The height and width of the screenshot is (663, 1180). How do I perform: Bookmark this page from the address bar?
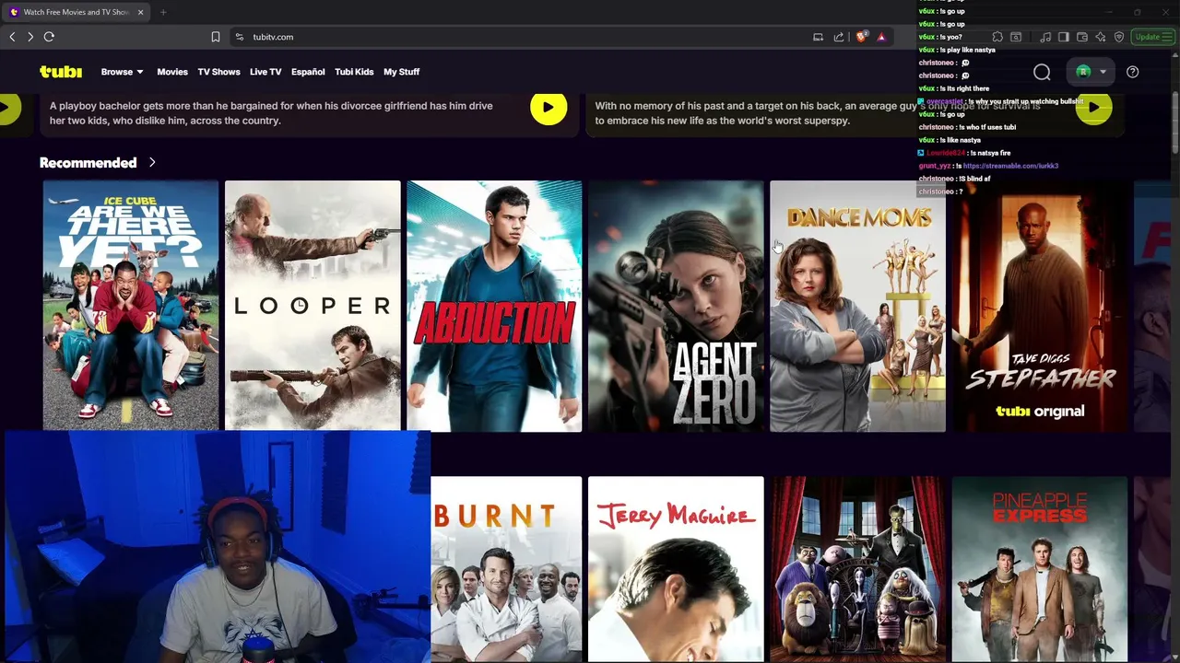pyautogui.click(x=216, y=37)
